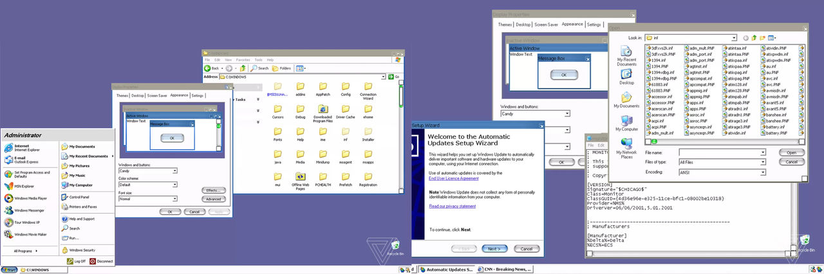Screen dimensions: 824x274
Task: Expand All Programs in the Start menu
Action: point(28,251)
